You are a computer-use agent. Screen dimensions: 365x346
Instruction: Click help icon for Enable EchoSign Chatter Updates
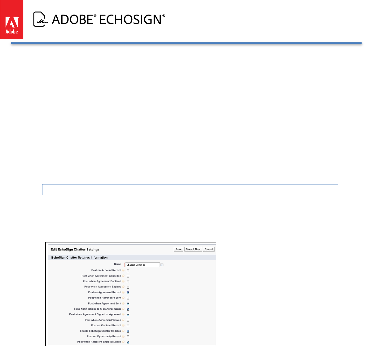click(x=123, y=331)
